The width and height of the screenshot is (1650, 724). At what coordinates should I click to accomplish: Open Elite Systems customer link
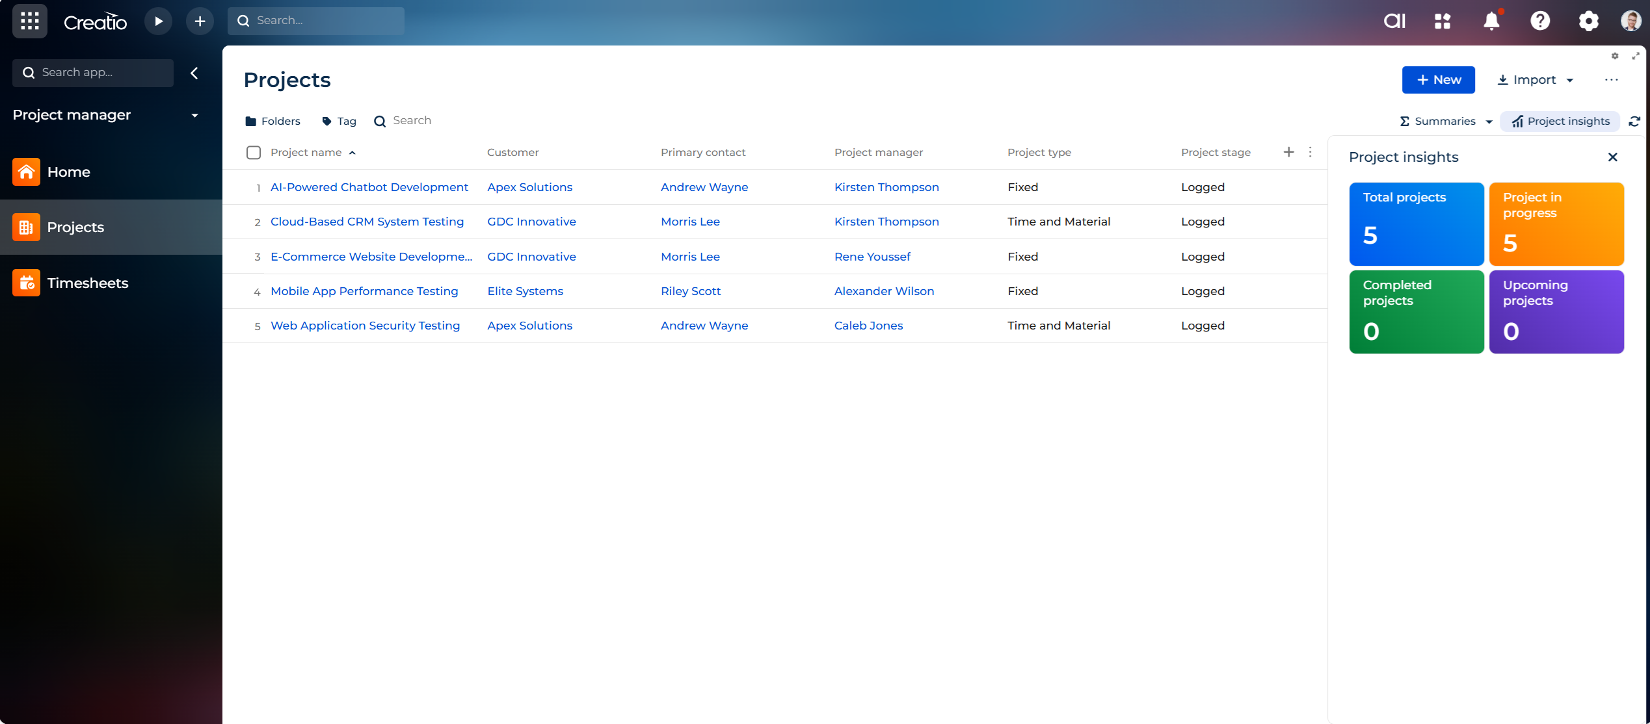(x=525, y=291)
